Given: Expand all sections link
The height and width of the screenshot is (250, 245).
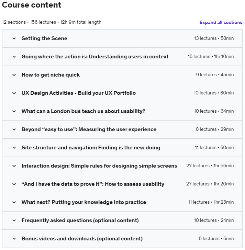Looking at the screenshot, I should click(221, 23).
